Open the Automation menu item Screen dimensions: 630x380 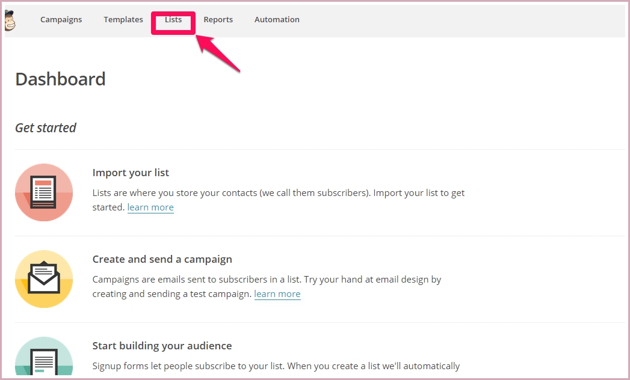pos(277,20)
